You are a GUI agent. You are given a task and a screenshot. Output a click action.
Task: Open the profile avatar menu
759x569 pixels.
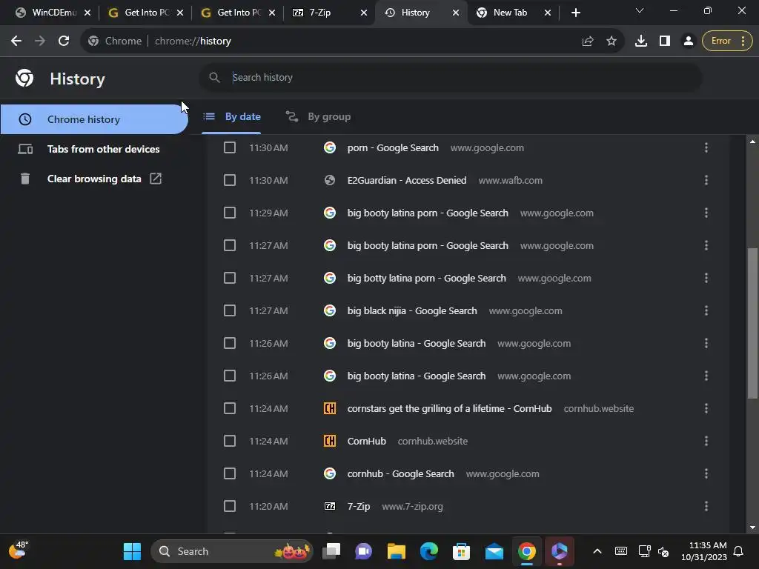click(688, 41)
